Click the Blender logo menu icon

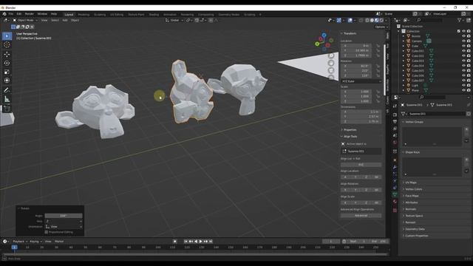(x=4, y=14)
